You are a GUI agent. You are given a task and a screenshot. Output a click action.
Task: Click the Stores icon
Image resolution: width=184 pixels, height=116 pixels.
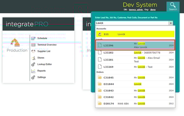point(33,58)
